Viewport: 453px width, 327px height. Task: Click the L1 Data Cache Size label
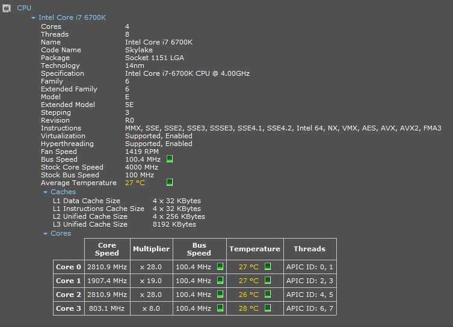[x=87, y=201]
